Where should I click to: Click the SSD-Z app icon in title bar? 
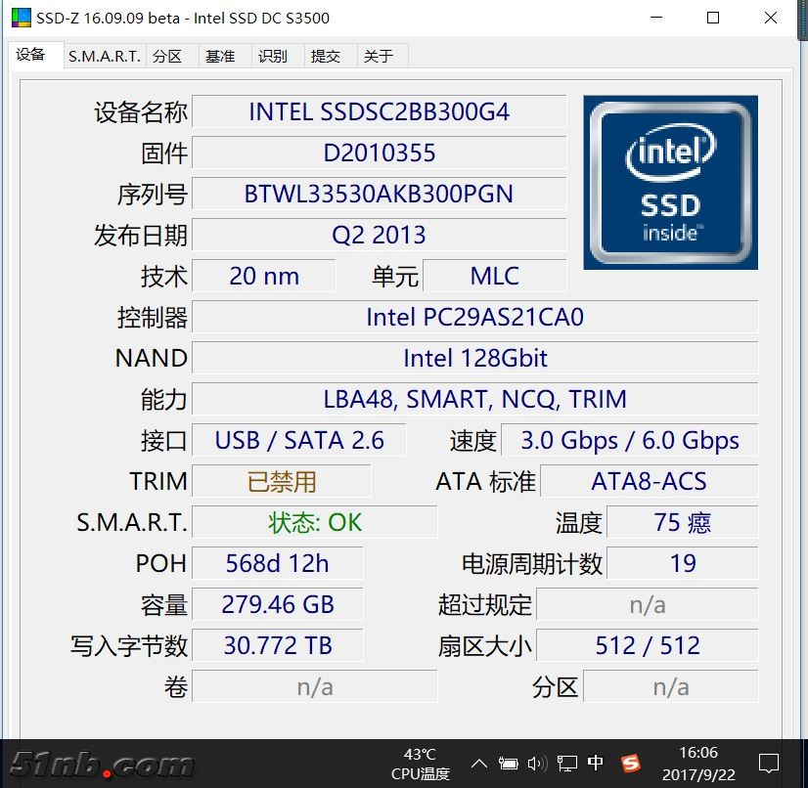click(20, 18)
